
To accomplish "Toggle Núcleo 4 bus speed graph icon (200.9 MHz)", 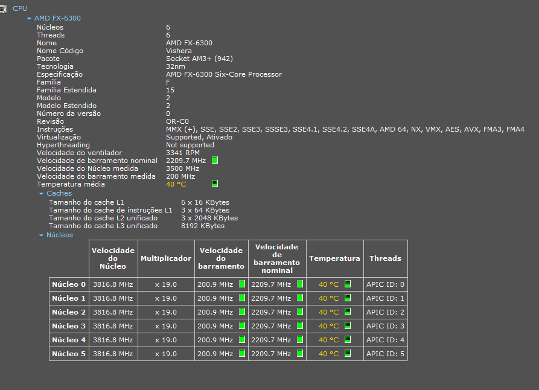I will point(242,339).
